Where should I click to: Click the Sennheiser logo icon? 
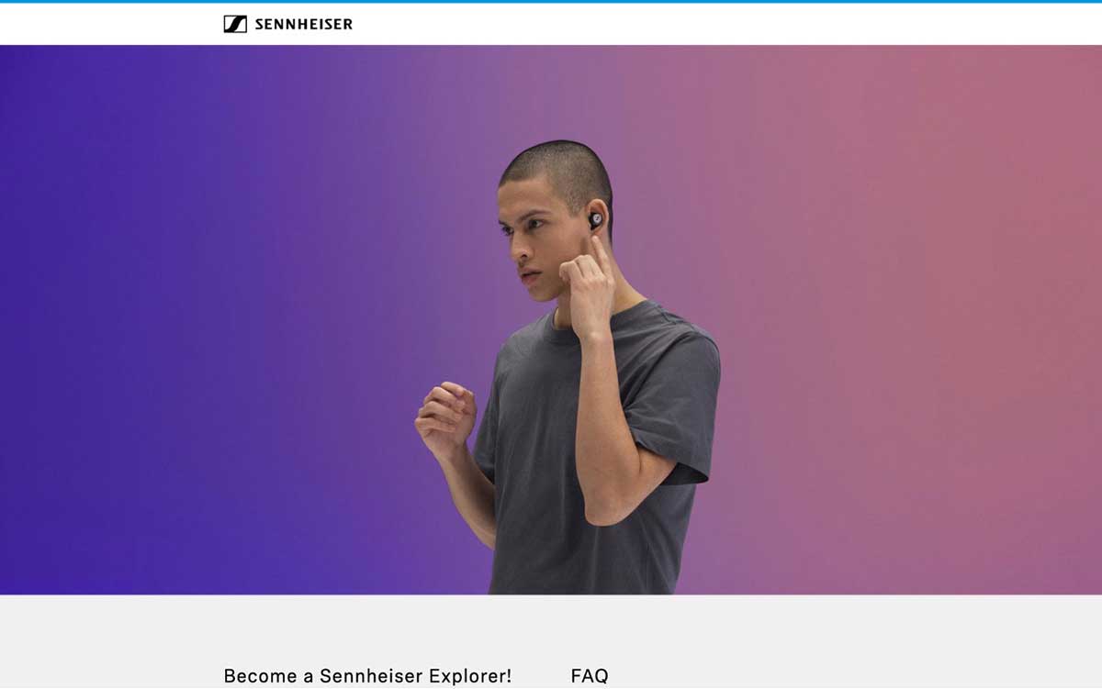tap(235, 24)
